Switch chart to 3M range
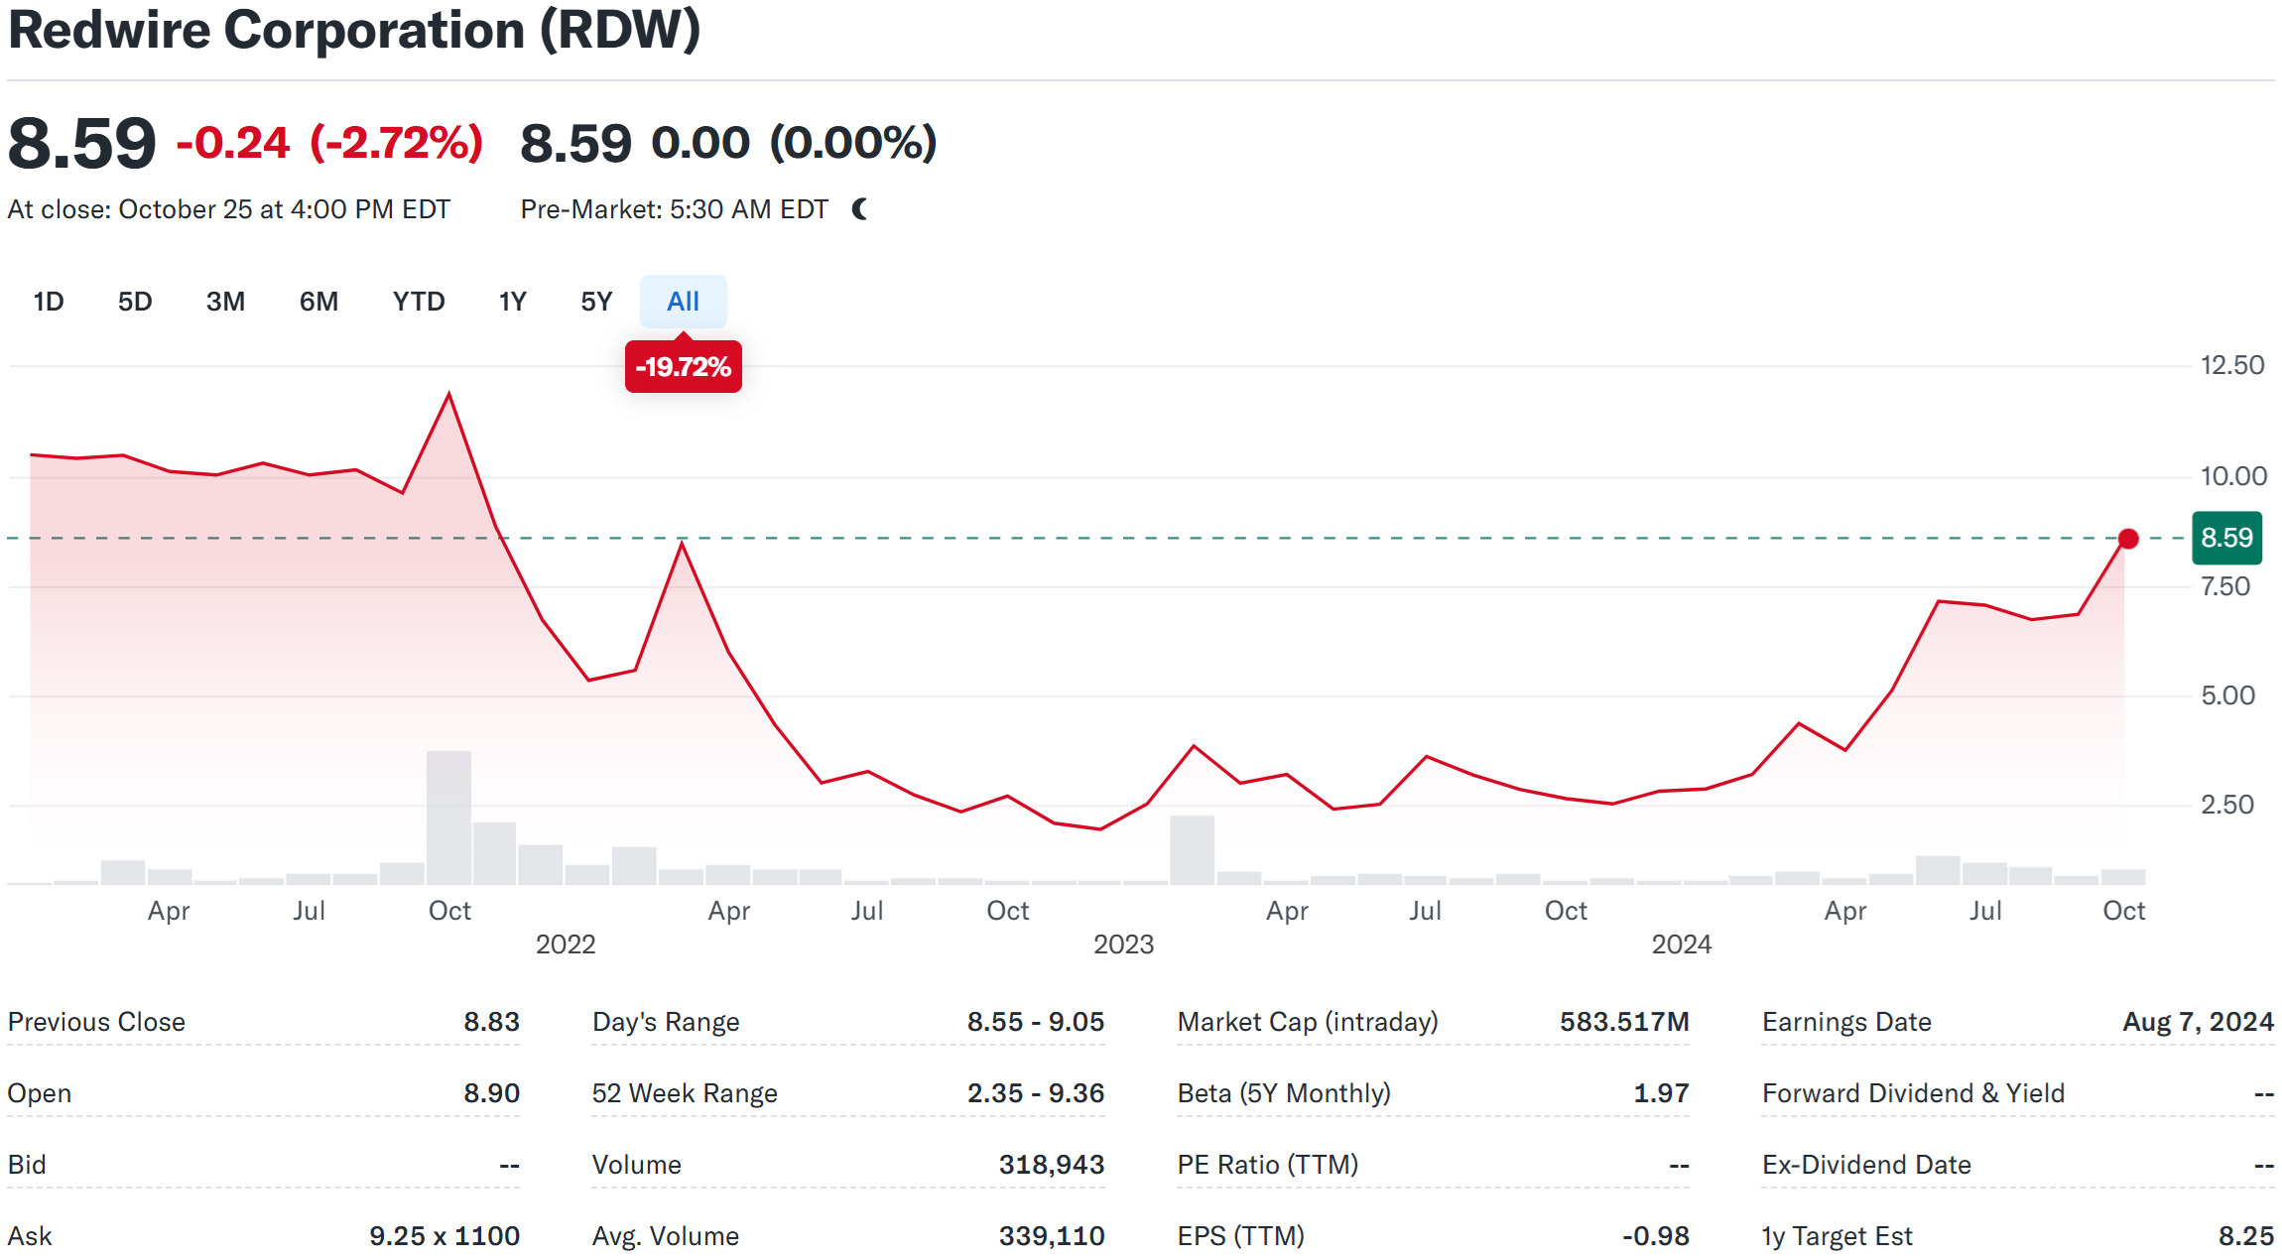 (x=225, y=302)
